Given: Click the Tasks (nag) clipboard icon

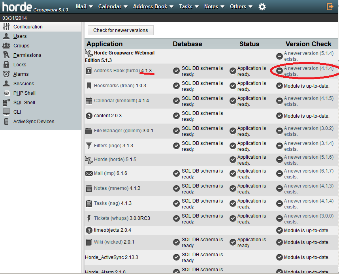Looking at the screenshot, I should tap(89, 203).
